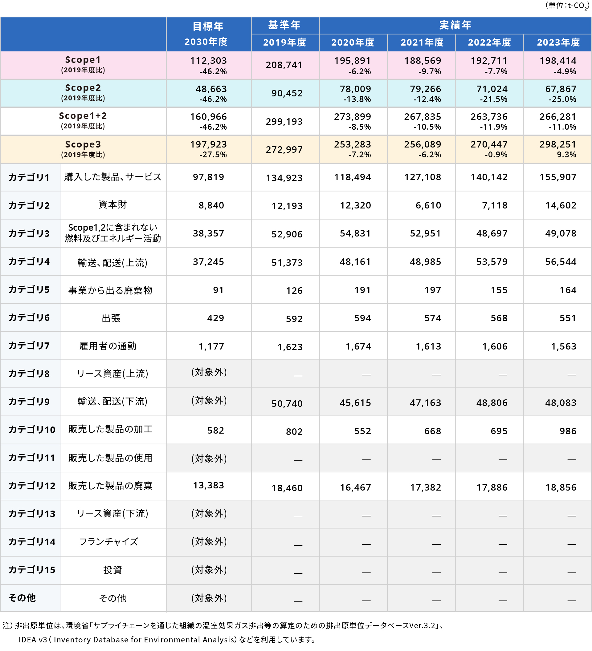This screenshot has height=651, width=592.
Task: Click the カテゴリ1 label
Action: (29, 178)
